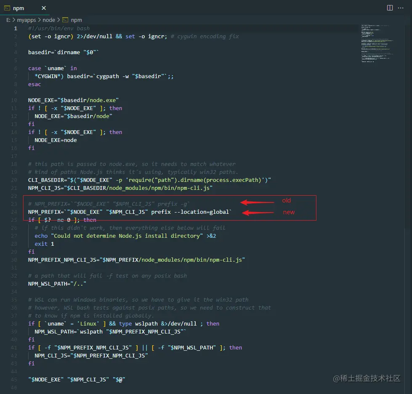Screen dimensions: 412x394
Task: Place cursor on '#!/usr/bin/env bash' shebang
Action: point(59,28)
